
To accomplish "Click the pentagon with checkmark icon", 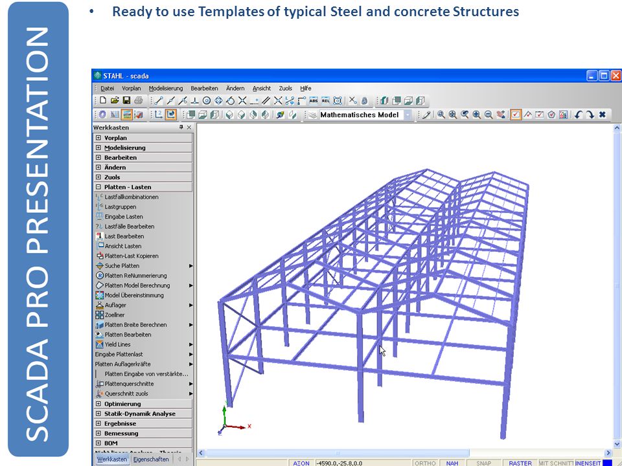I will click(551, 115).
